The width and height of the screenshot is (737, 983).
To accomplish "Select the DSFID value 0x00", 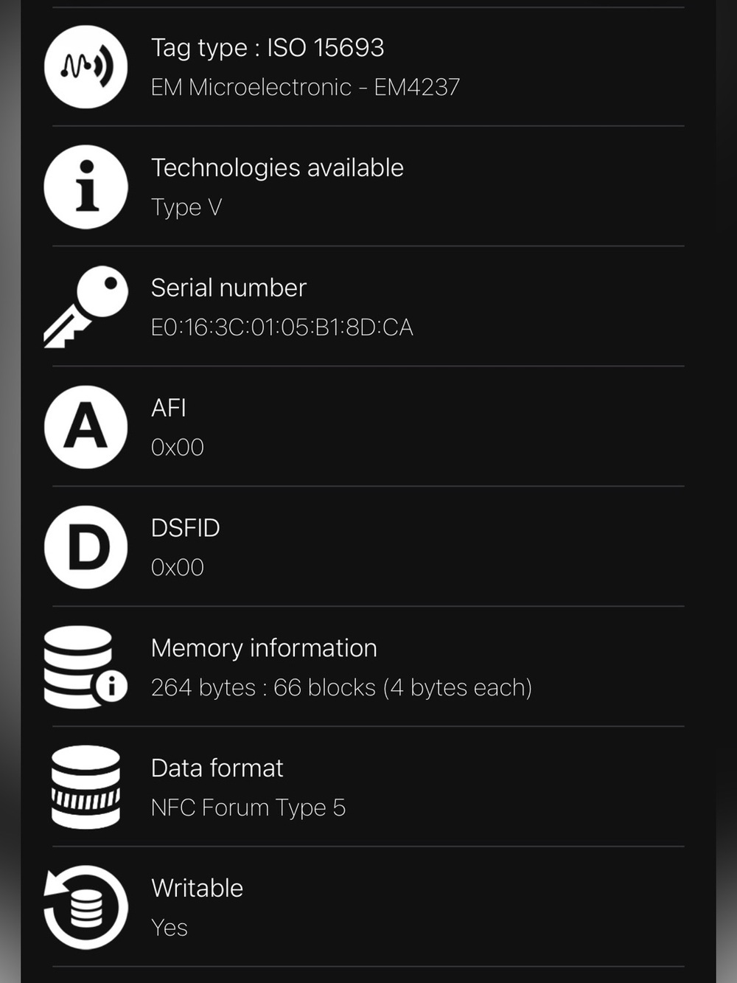I will coord(177,568).
